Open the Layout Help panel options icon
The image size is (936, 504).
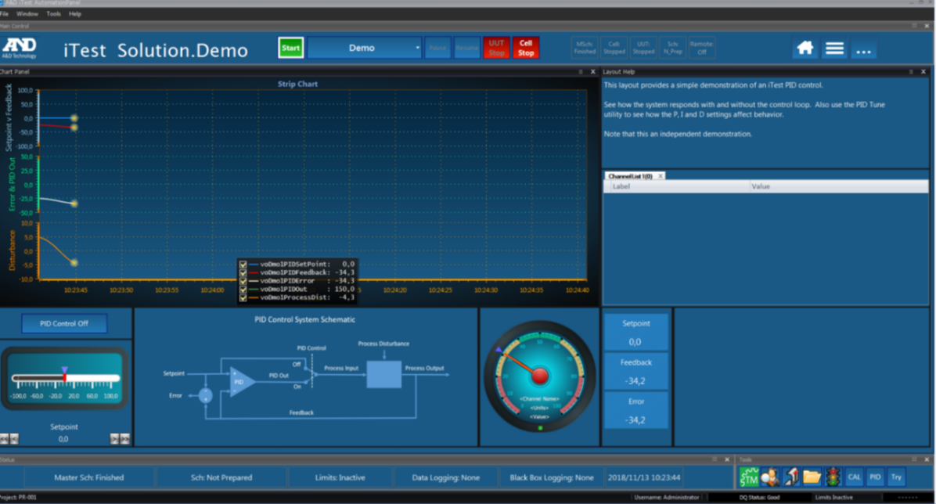click(911, 72)
